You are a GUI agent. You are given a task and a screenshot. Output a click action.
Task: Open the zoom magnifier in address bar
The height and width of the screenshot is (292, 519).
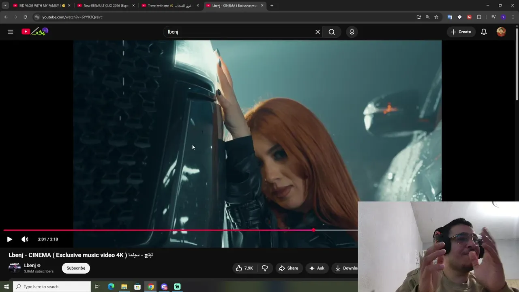pyautogui.click(x=427, y=17)
